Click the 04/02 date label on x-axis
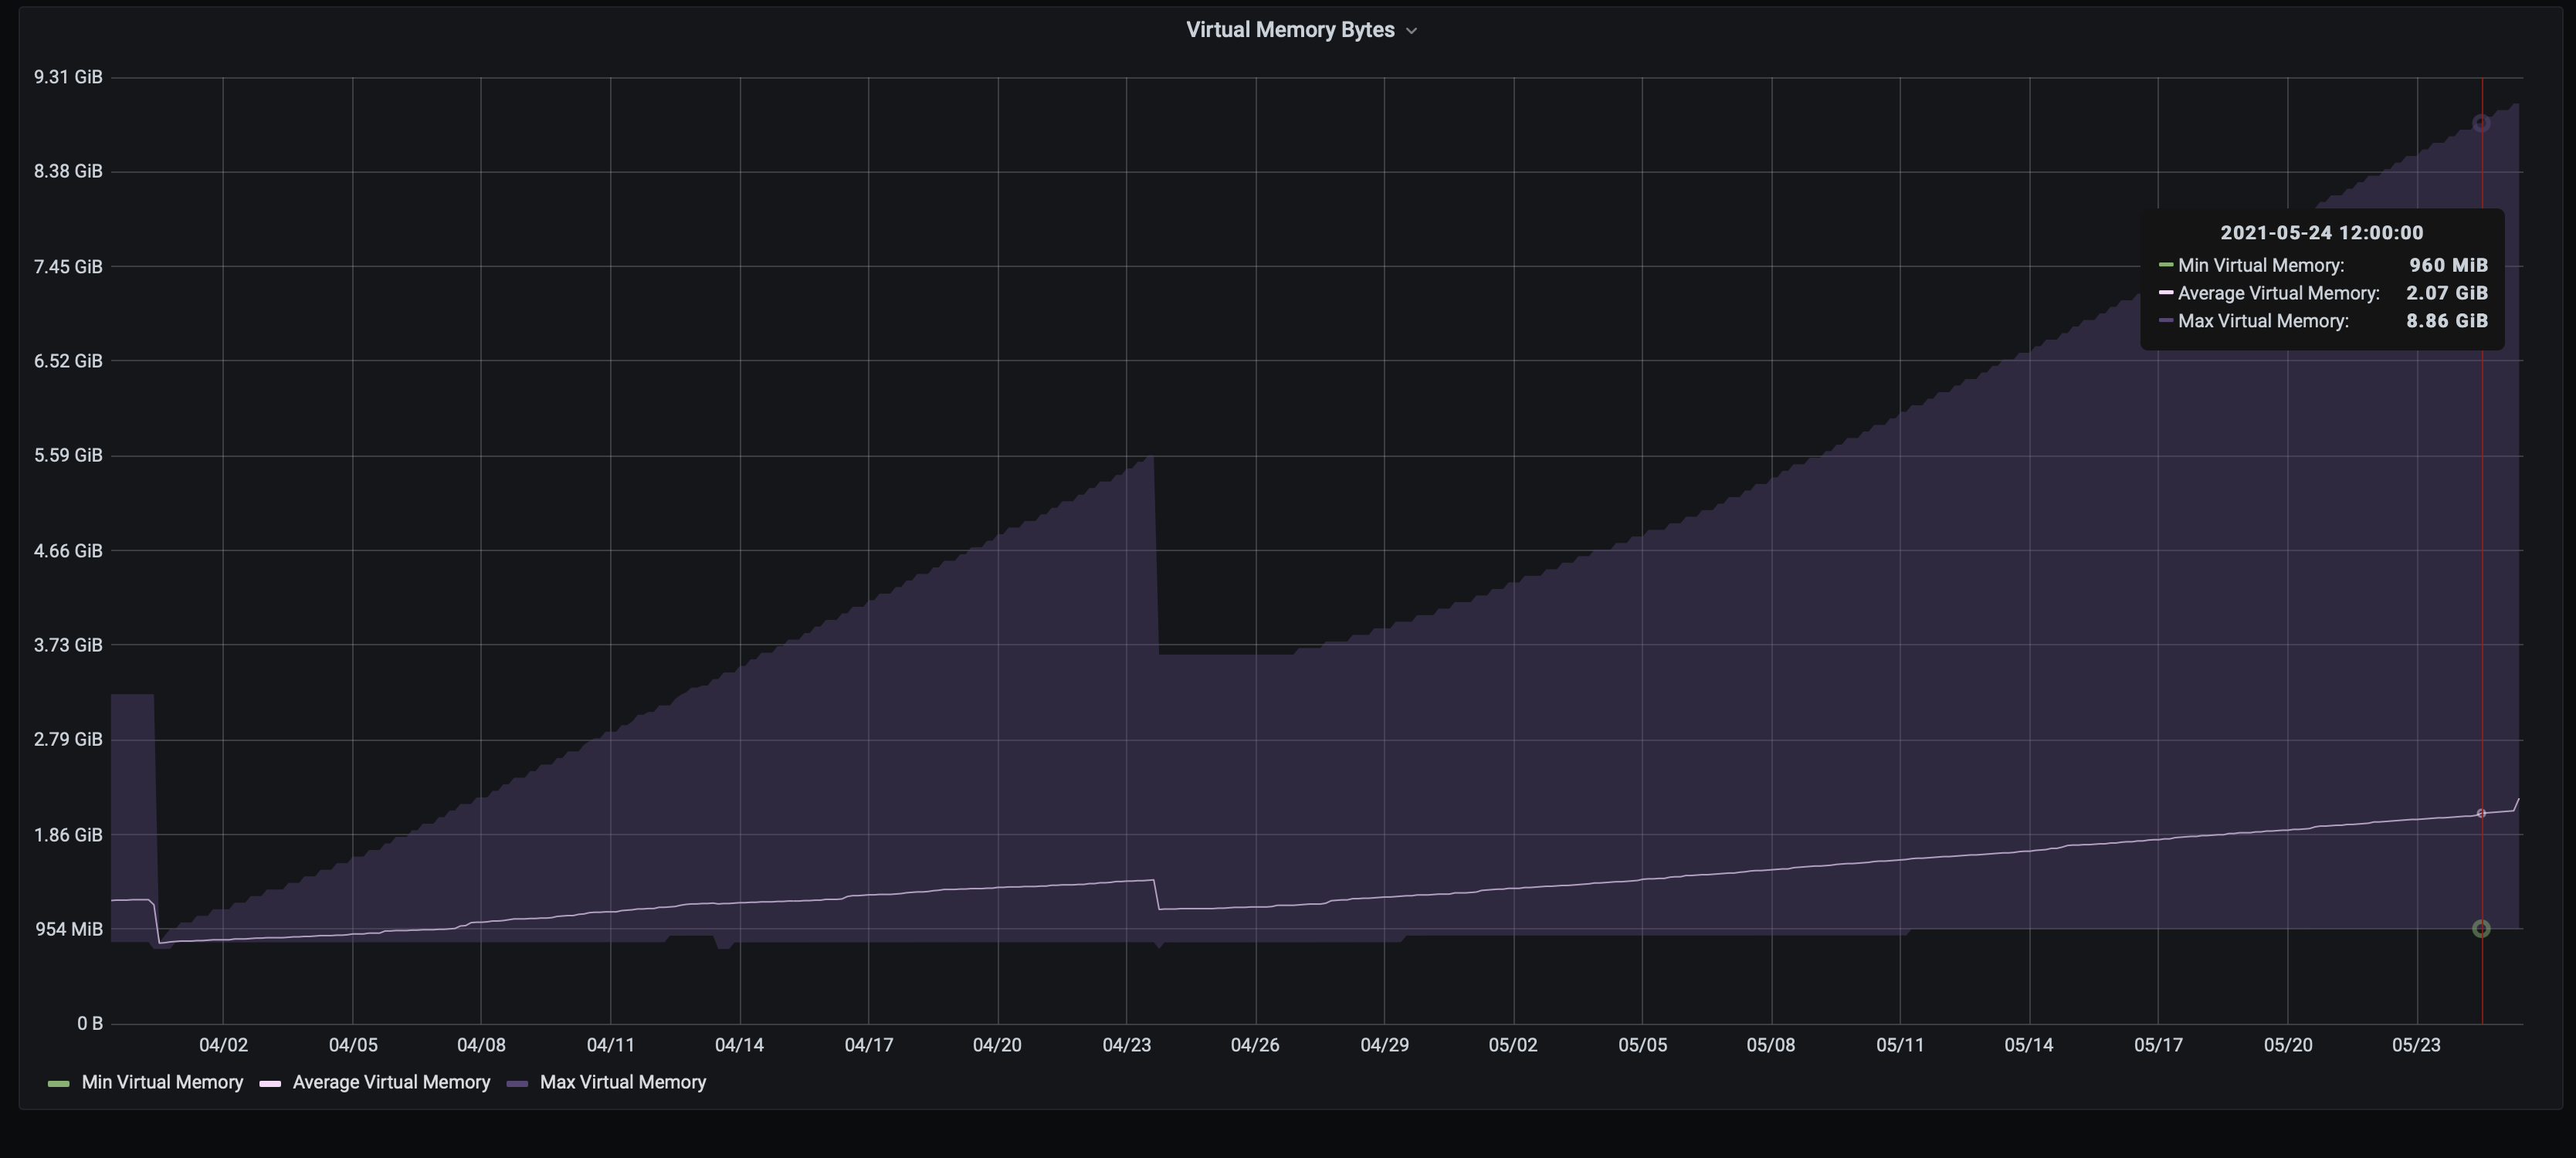This screenshot has height=1158, width=2576. [x=223, y=1045]
